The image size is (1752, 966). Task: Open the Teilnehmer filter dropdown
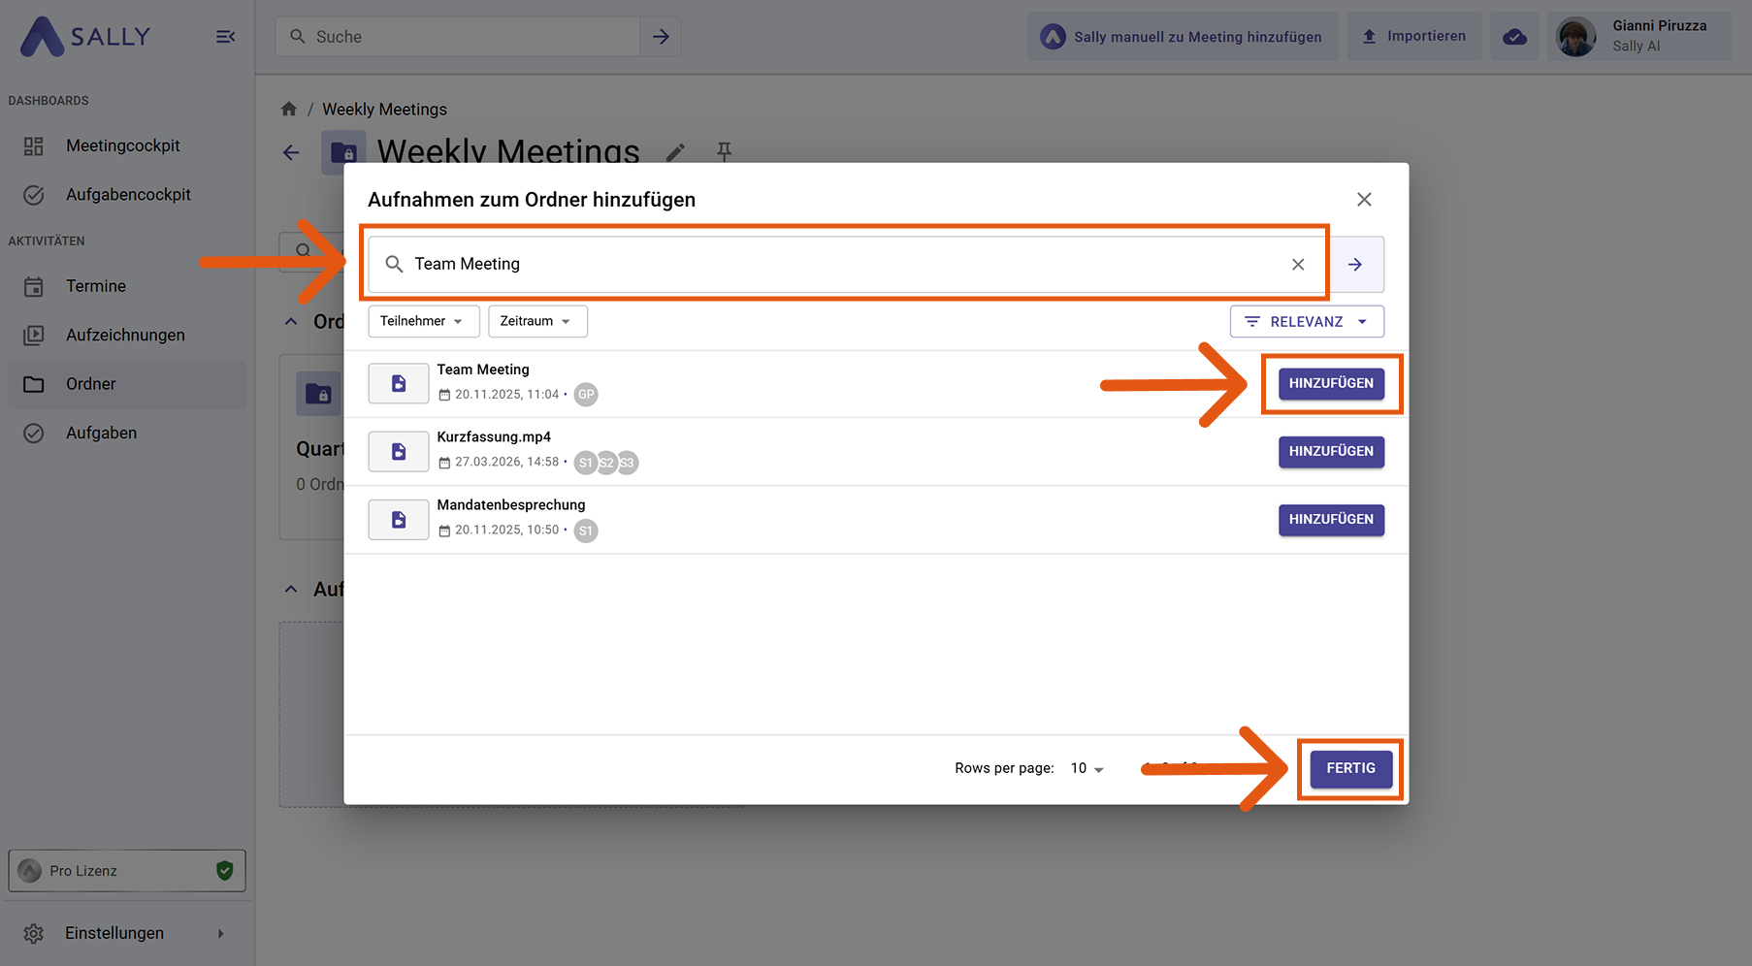(423, 321)
